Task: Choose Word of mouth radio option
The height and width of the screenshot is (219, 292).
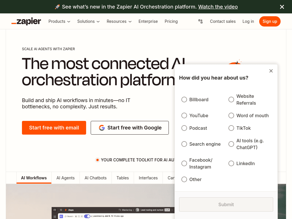Action: pos(231,115)
